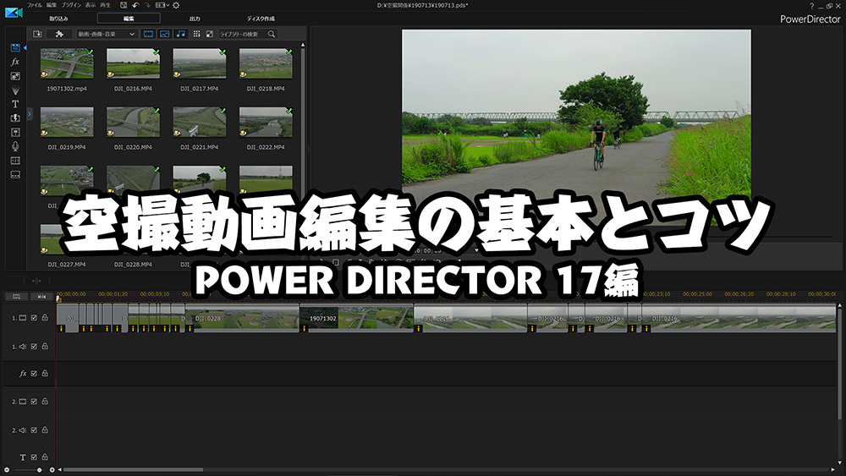Screen dimensions: 846x476
Task: Open the 編集 menu in the menu bar
Action: pyautogui.click(x=52, y=5)
